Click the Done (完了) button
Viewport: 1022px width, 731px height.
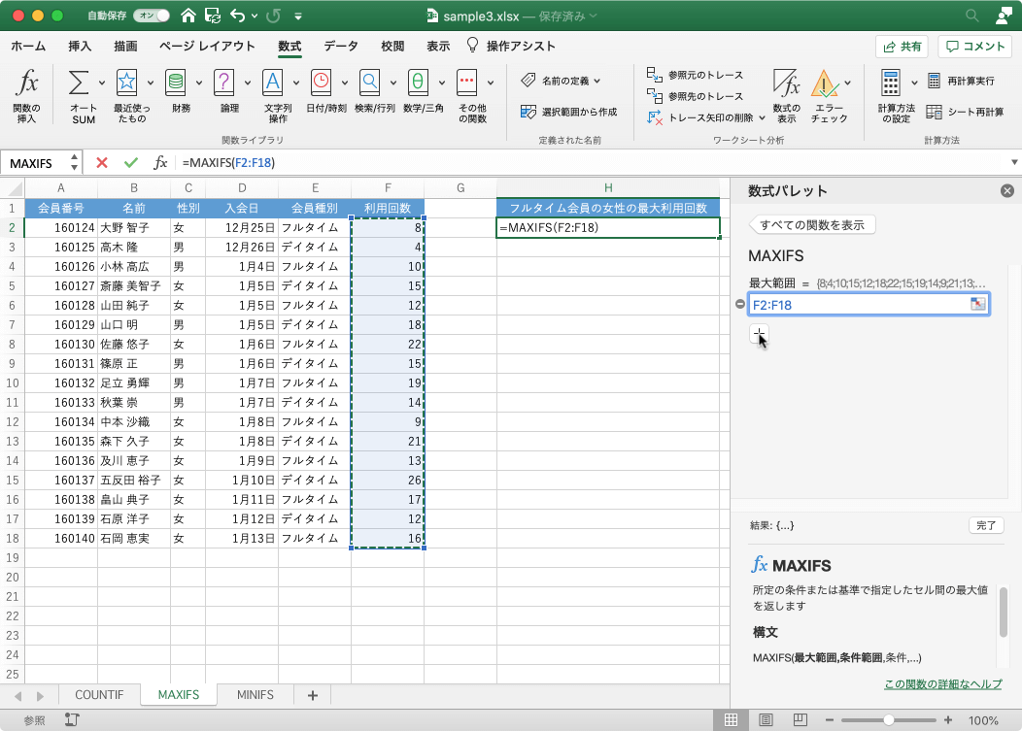pyautogui.click(x=985, y=525)
